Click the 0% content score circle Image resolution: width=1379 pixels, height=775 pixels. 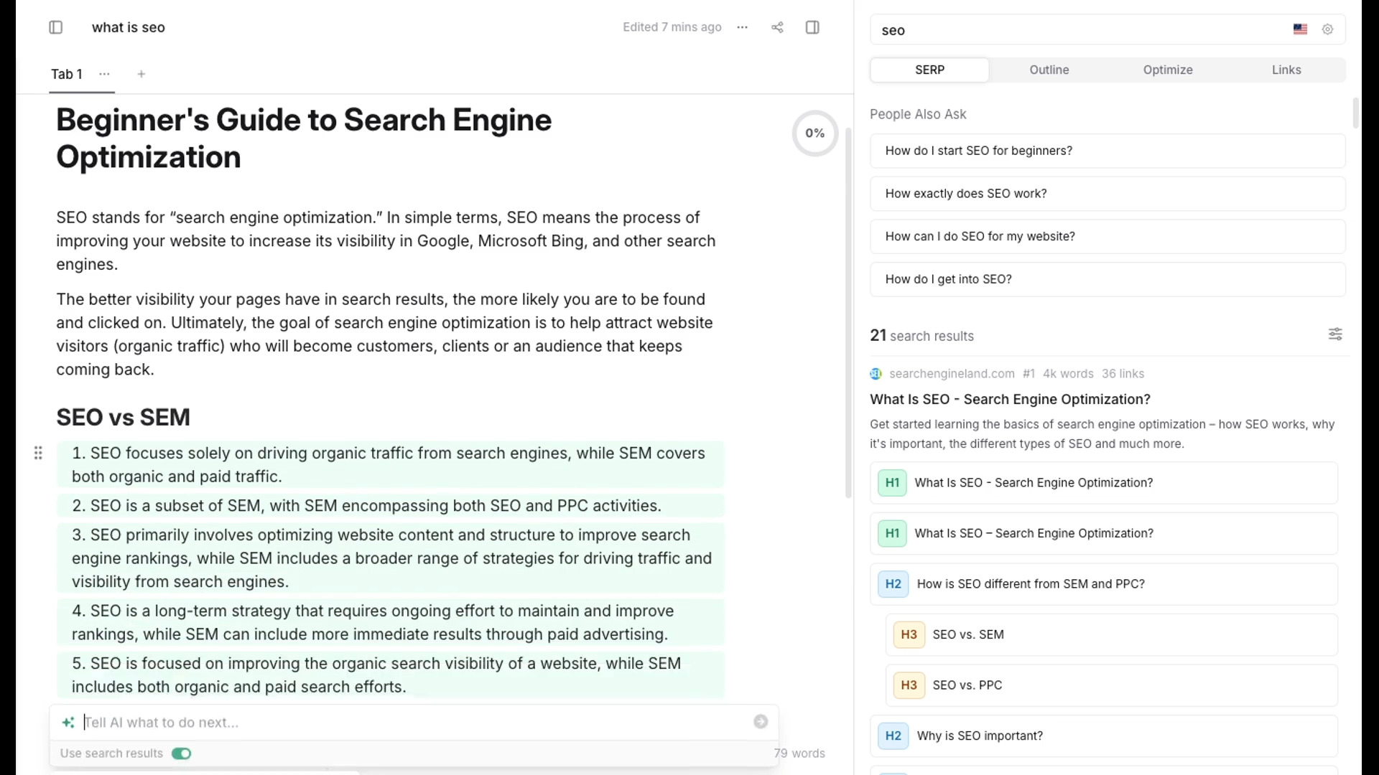814,133
